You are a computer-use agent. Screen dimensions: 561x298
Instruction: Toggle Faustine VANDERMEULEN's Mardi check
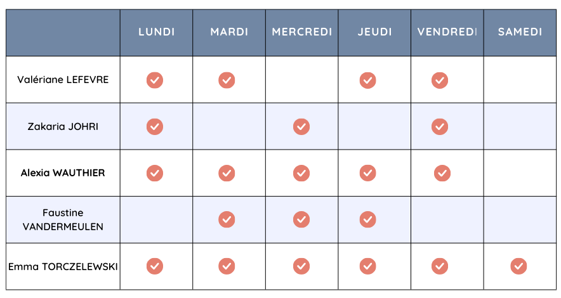[227, 219]
